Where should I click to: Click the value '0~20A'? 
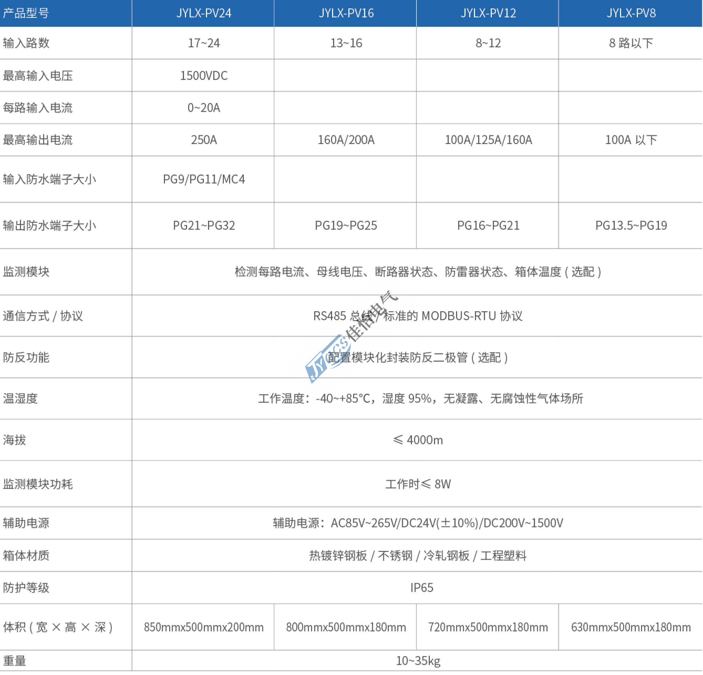tap(204, 108)
